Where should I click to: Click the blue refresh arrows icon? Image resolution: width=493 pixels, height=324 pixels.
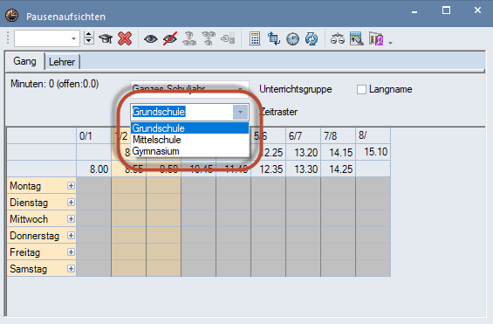pyautogui.click(x=312, y=39)
